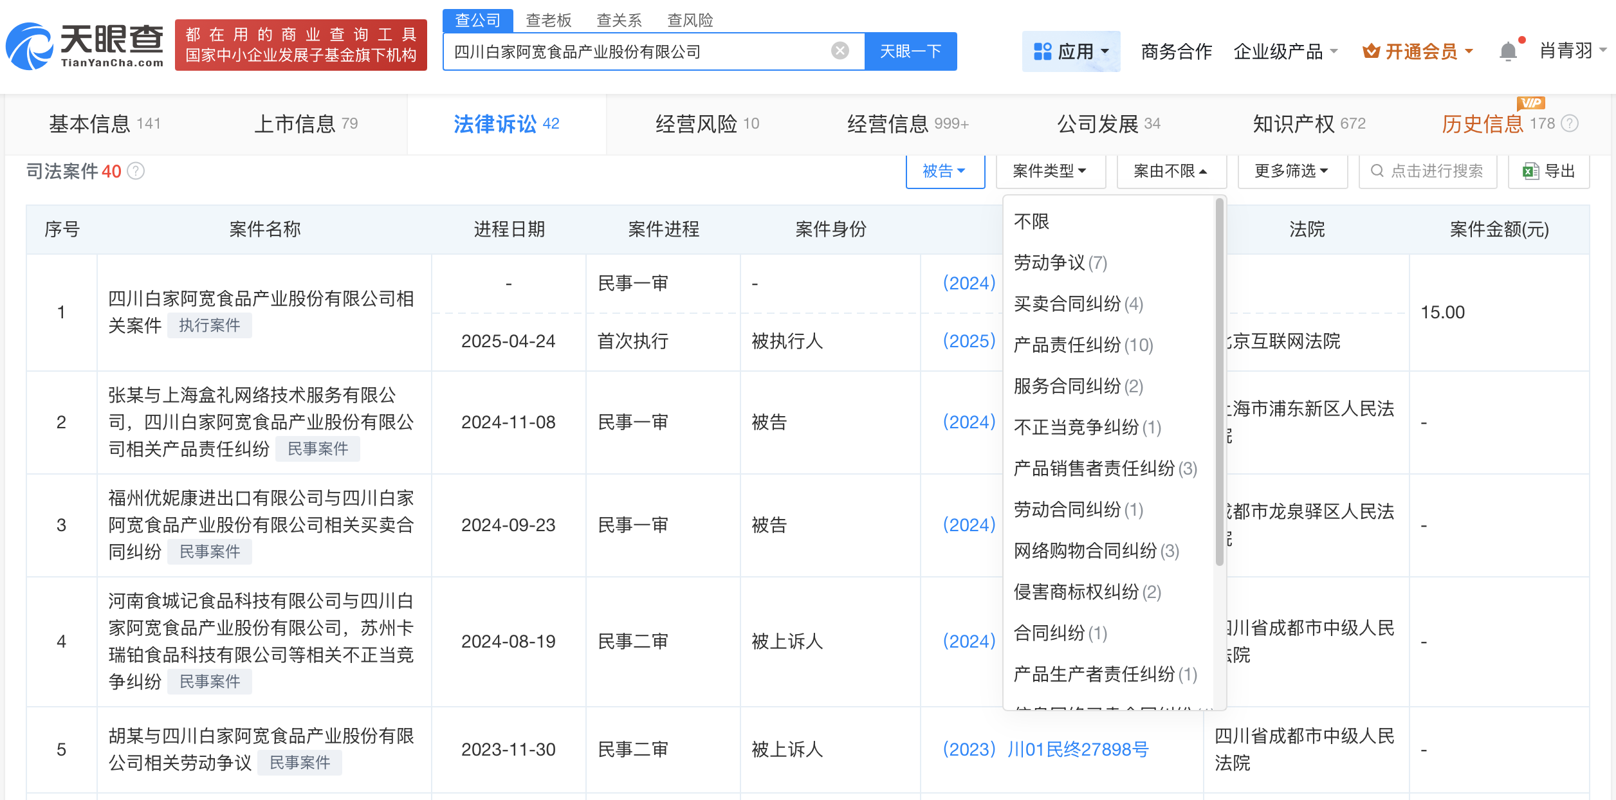
Task: Clear the search box text
Action: (x=840, y=51)
